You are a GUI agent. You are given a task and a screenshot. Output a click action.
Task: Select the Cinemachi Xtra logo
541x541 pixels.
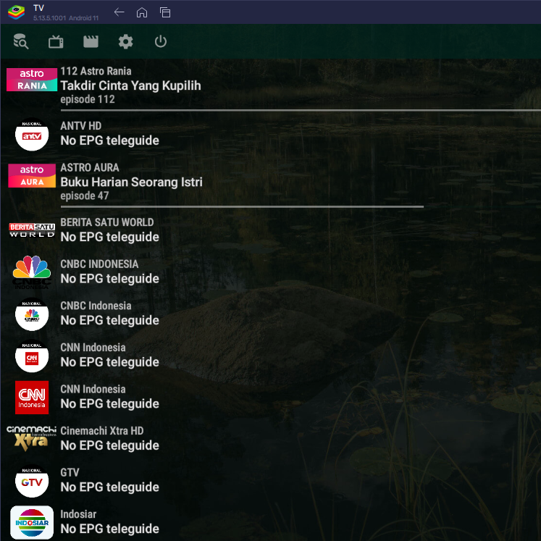pyautogui.click(x=31, y=438)
